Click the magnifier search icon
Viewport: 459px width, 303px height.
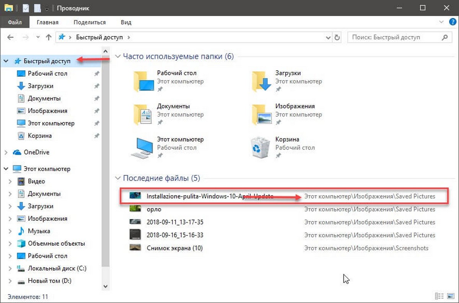pos(444,37)
